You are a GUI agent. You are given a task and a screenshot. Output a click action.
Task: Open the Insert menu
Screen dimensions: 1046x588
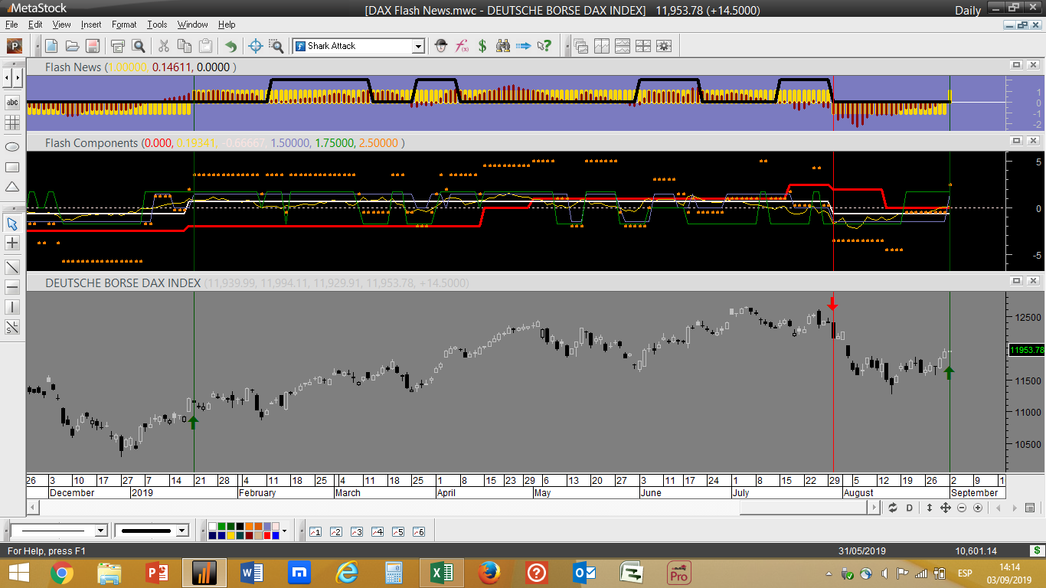click(x=91, y=24)
